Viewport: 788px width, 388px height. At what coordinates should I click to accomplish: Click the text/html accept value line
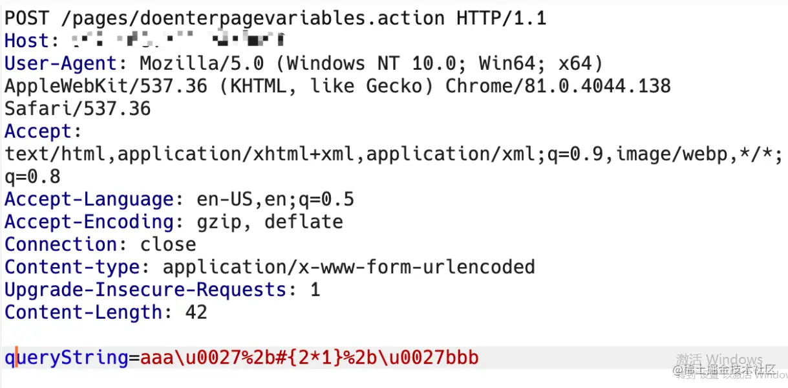(394, 154)
